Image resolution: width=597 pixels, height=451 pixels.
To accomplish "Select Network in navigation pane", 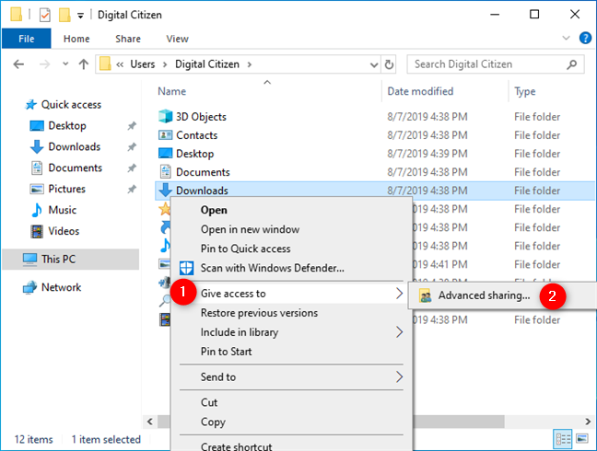I will [x=61, y=287].
